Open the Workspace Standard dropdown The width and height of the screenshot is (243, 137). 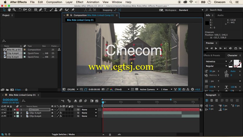point(191,10)
